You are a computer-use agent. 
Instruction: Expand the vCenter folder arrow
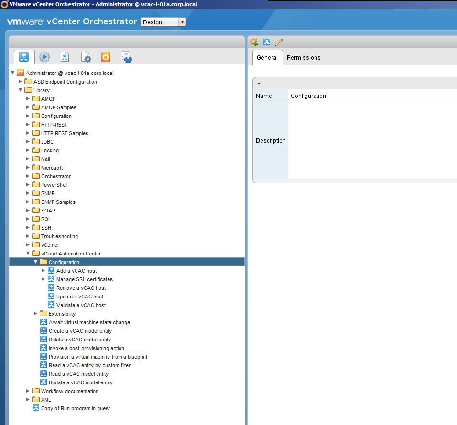[28, 245]
